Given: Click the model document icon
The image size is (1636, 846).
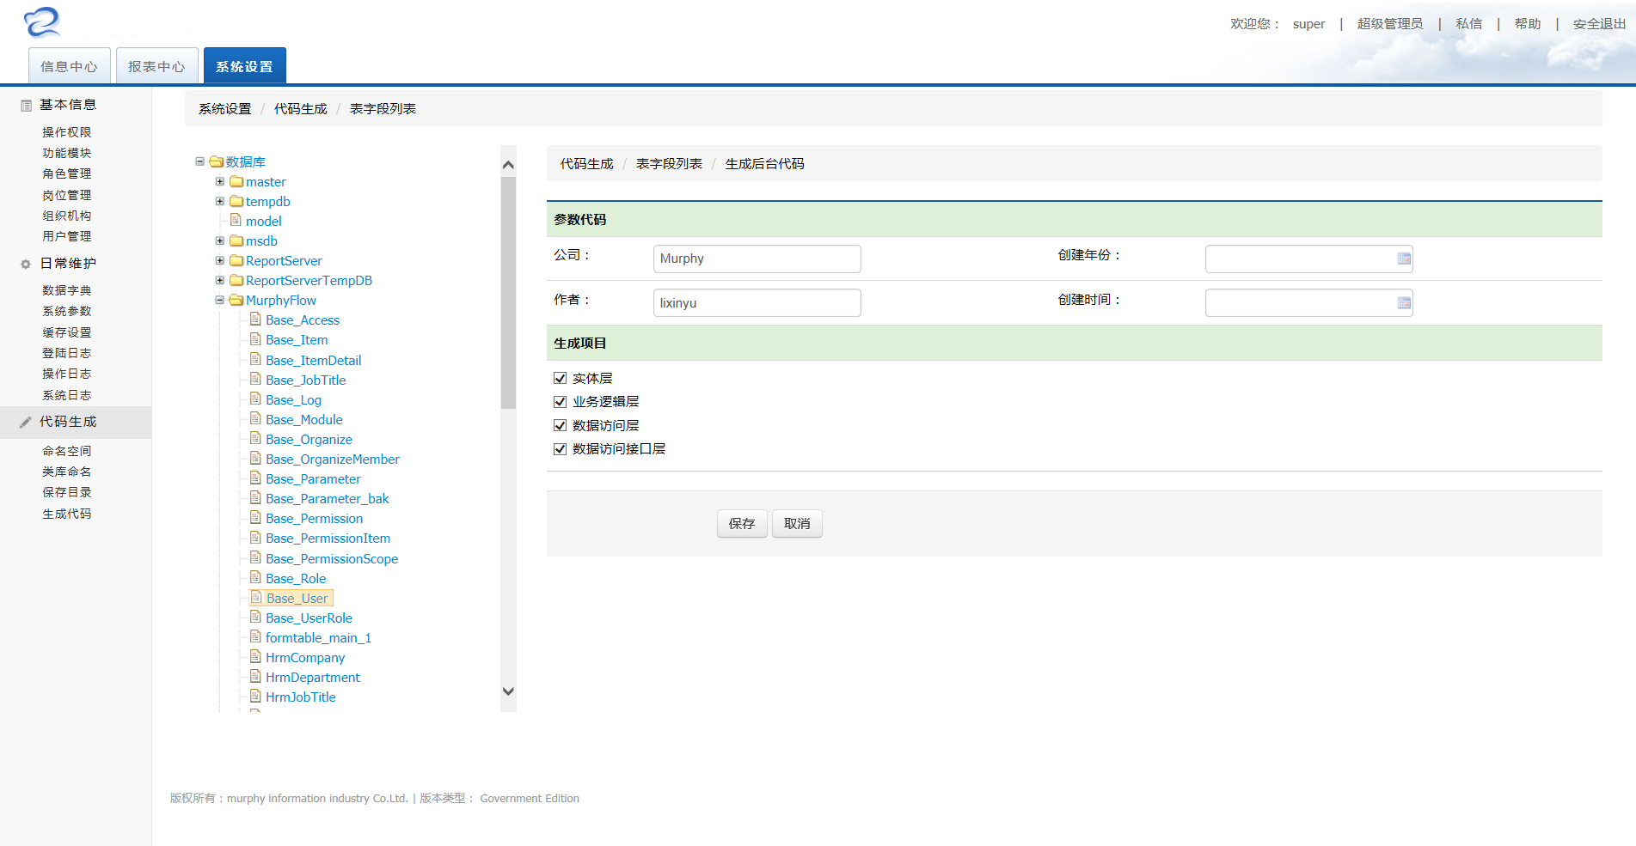Looking at the screenshot, I should coord(236,220).
